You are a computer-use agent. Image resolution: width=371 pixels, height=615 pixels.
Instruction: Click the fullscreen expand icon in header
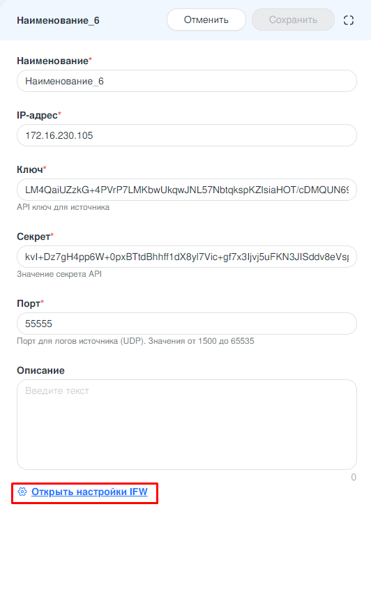pyautogui.click(x=348, y=20)
